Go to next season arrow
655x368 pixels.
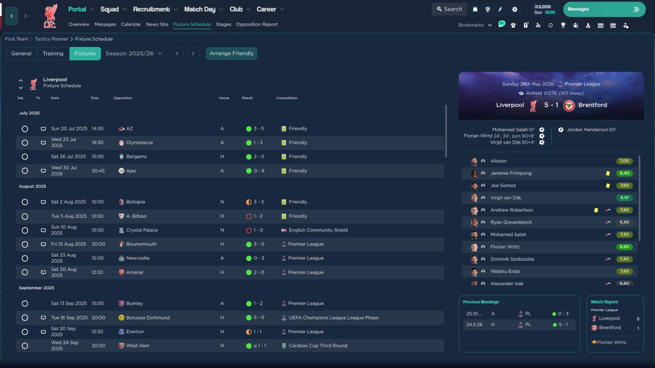[x=193, y=53]
